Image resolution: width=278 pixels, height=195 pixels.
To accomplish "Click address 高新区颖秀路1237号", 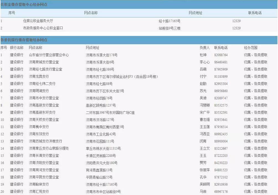I will 101,105.
